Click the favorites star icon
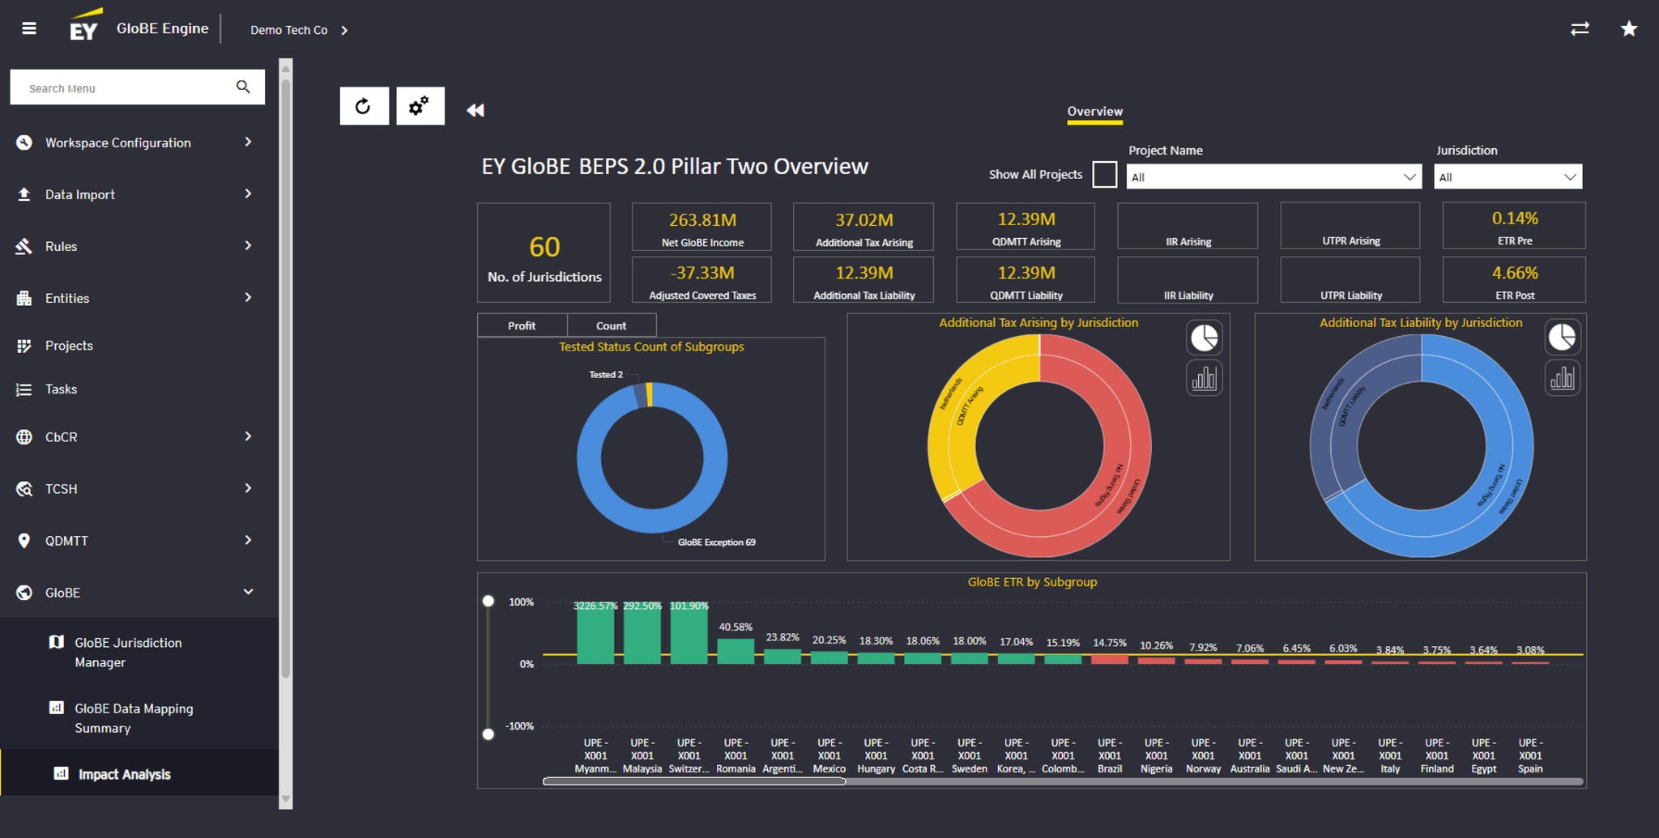 (1628, 29)
